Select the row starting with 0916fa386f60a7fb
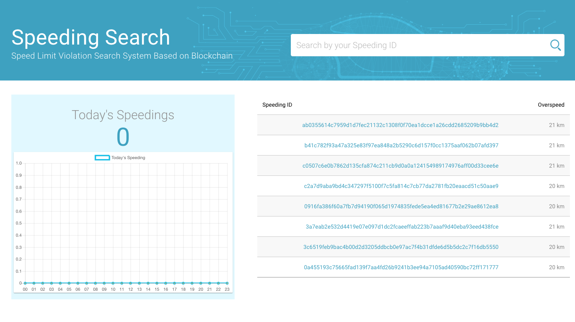This screenshot has width=575, height=322. pos(400,206)
